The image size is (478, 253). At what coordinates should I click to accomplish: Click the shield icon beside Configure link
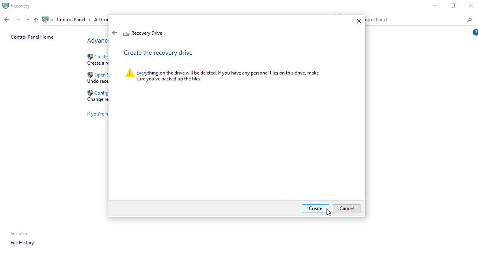90,93
